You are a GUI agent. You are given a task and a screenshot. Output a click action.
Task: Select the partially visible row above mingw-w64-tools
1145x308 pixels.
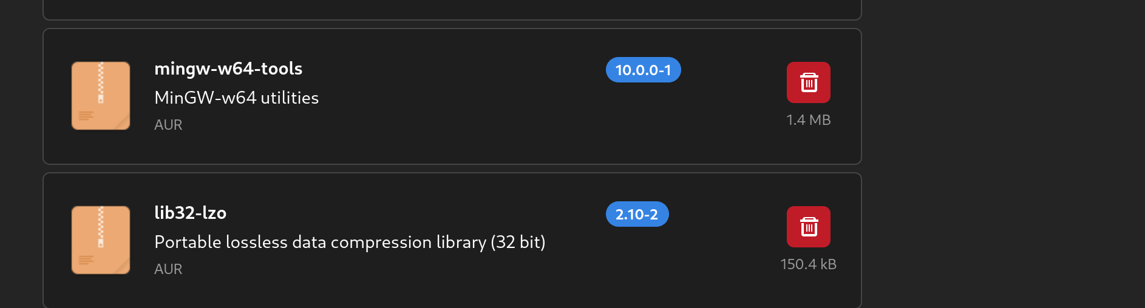pyautogui.click(x=452, y=10)
